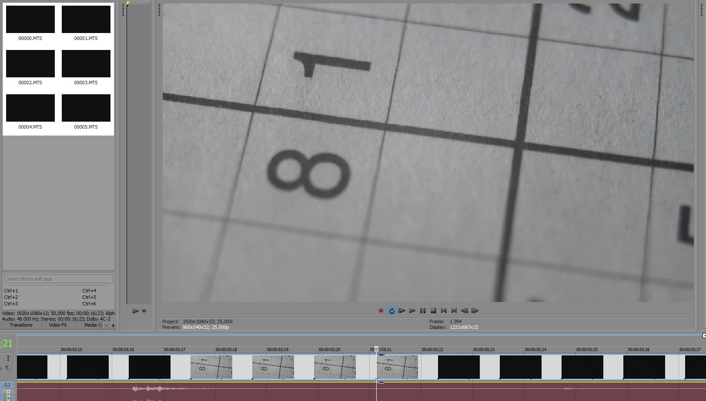
Task: Jump to project start with Go to Start
Action: click(x=444, y=311)
